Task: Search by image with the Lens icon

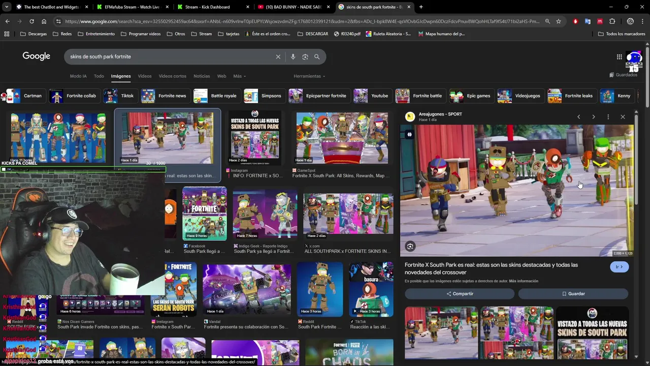Action: coord(305,57)
